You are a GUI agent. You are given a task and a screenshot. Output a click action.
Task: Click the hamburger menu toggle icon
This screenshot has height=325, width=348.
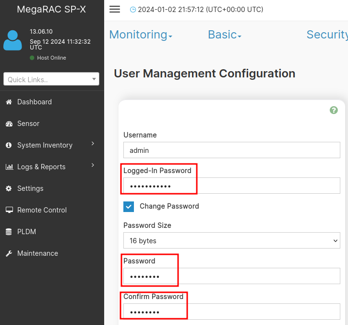[x=115, y=10]
